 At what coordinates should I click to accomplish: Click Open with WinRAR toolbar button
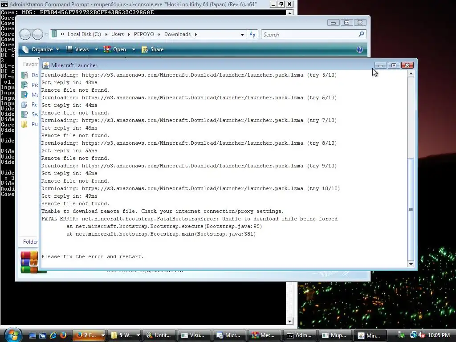click(x=115, y=49)
